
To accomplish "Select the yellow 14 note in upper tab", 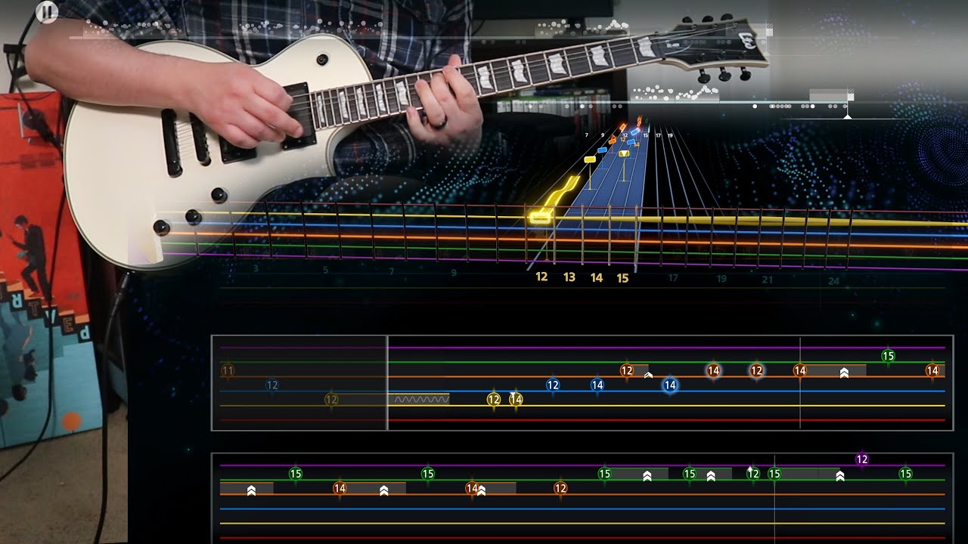I will [x=516, y=399].
